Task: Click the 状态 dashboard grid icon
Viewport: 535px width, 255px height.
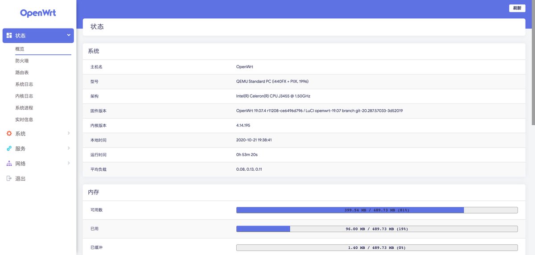Action: pos(9,36)
